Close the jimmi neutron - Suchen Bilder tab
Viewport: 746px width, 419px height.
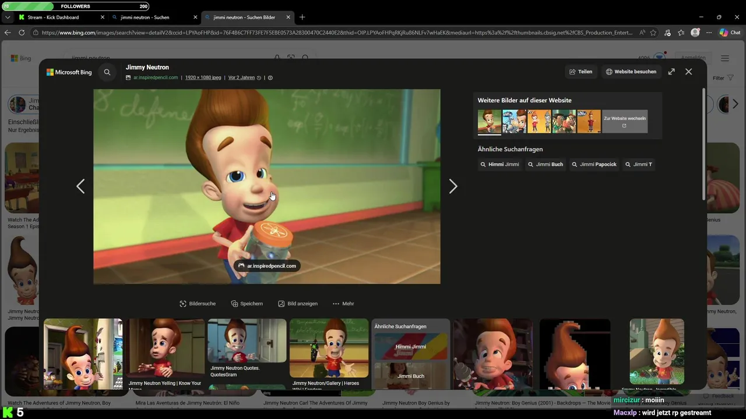[288, 17]
